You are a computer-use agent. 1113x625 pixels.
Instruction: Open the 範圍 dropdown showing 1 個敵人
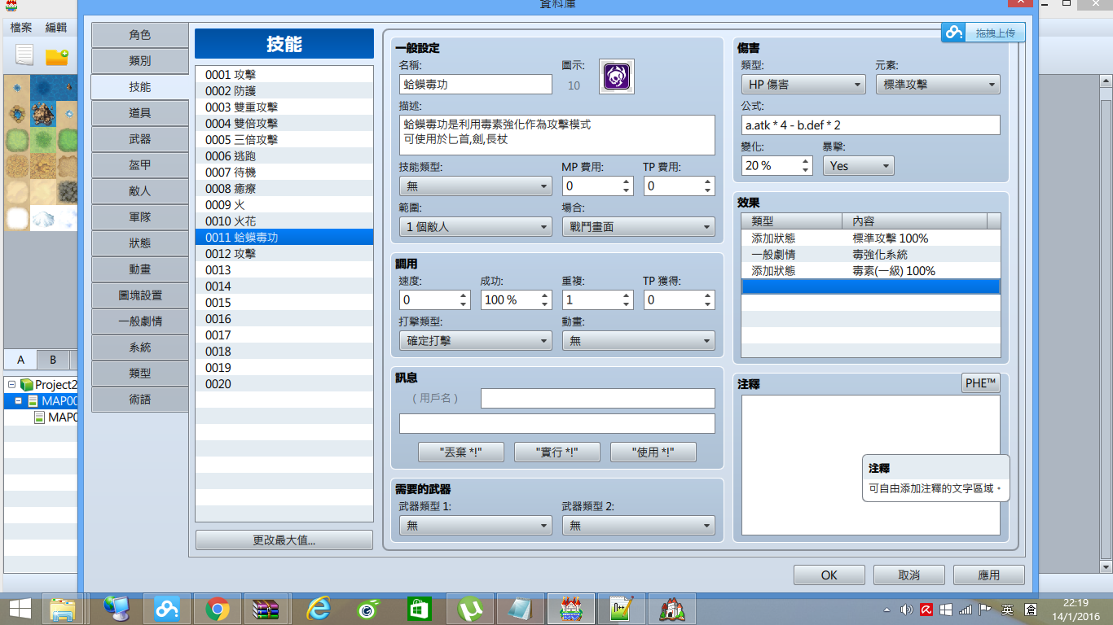(476, 227)
